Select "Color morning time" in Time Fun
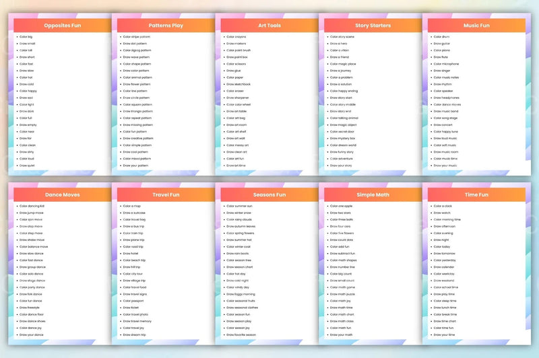 coord(447,219)
